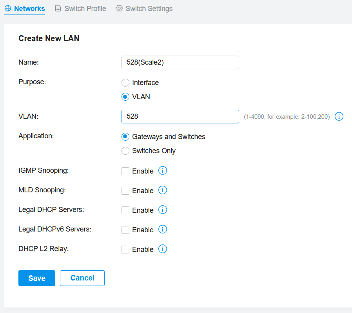Viewport: 352px width, 313px height.
Task: Open IGMP Snooping info tooltip icon
Action: (163, 170)
